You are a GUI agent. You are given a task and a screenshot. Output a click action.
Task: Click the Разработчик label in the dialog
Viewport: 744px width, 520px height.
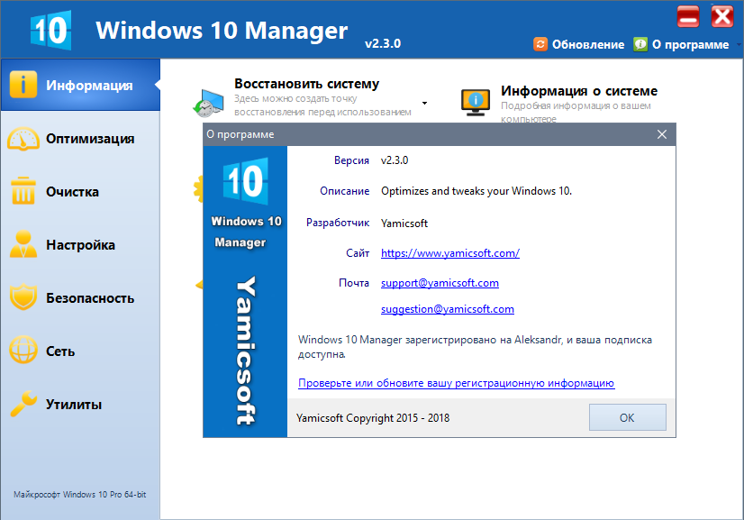tap(338, 223)
